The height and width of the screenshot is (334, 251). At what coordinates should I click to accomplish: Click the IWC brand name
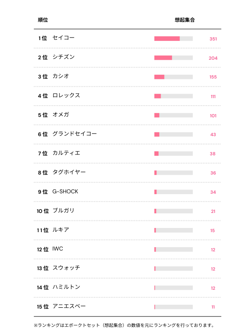click(x=58, y=249)
